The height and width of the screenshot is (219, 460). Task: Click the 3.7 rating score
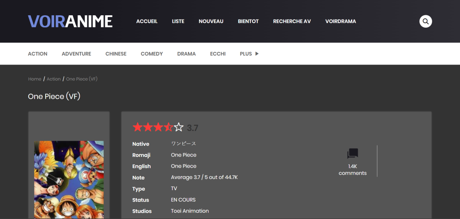tap(193, 128)
